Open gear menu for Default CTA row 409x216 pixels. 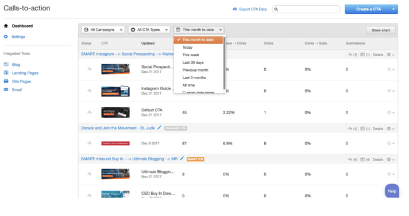(391, 112)
